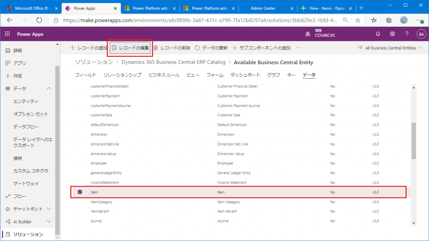The image size is (429, 241).
Task: Open Dynamics 365 Business Central ERP Catalog breadcrumb
Action: coord(173,62)
